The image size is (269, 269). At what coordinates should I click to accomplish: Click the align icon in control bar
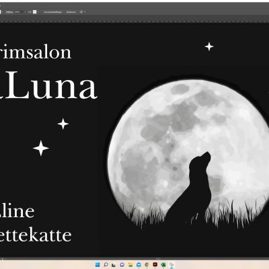point(81,12)
